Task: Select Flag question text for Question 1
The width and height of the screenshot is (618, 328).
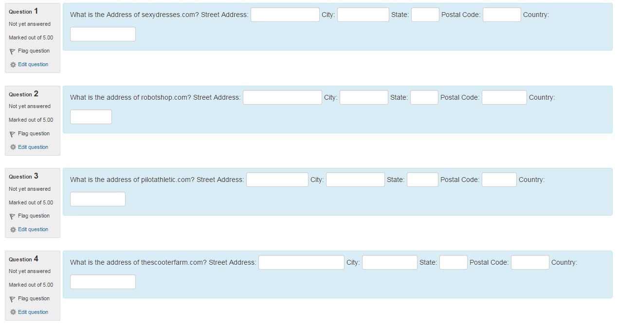Action: tap(34, 51)
